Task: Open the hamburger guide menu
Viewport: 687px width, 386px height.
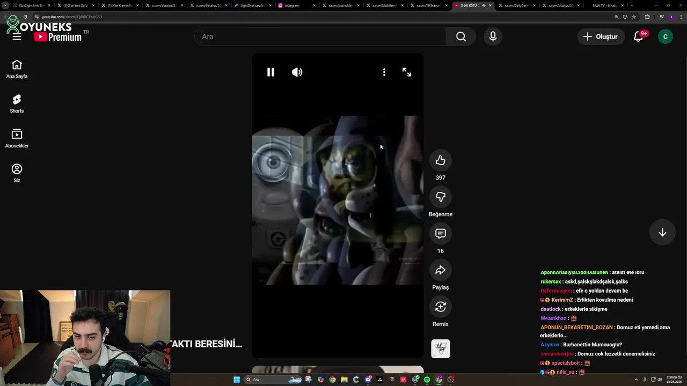Action: click(x=17, y=36)
